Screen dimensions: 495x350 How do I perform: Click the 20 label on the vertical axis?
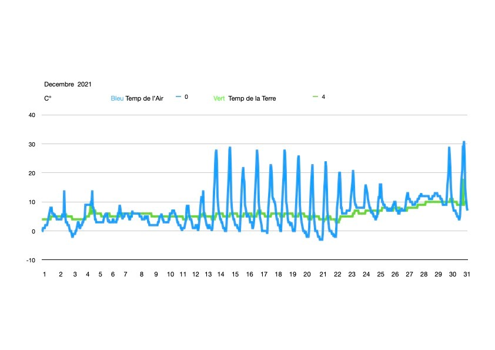32,173
